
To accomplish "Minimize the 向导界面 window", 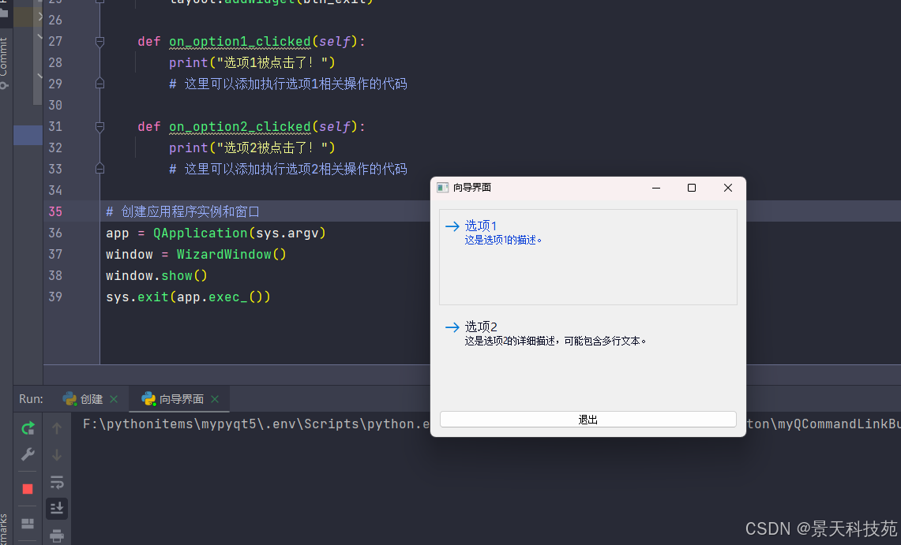I will [x=656, y=188].
